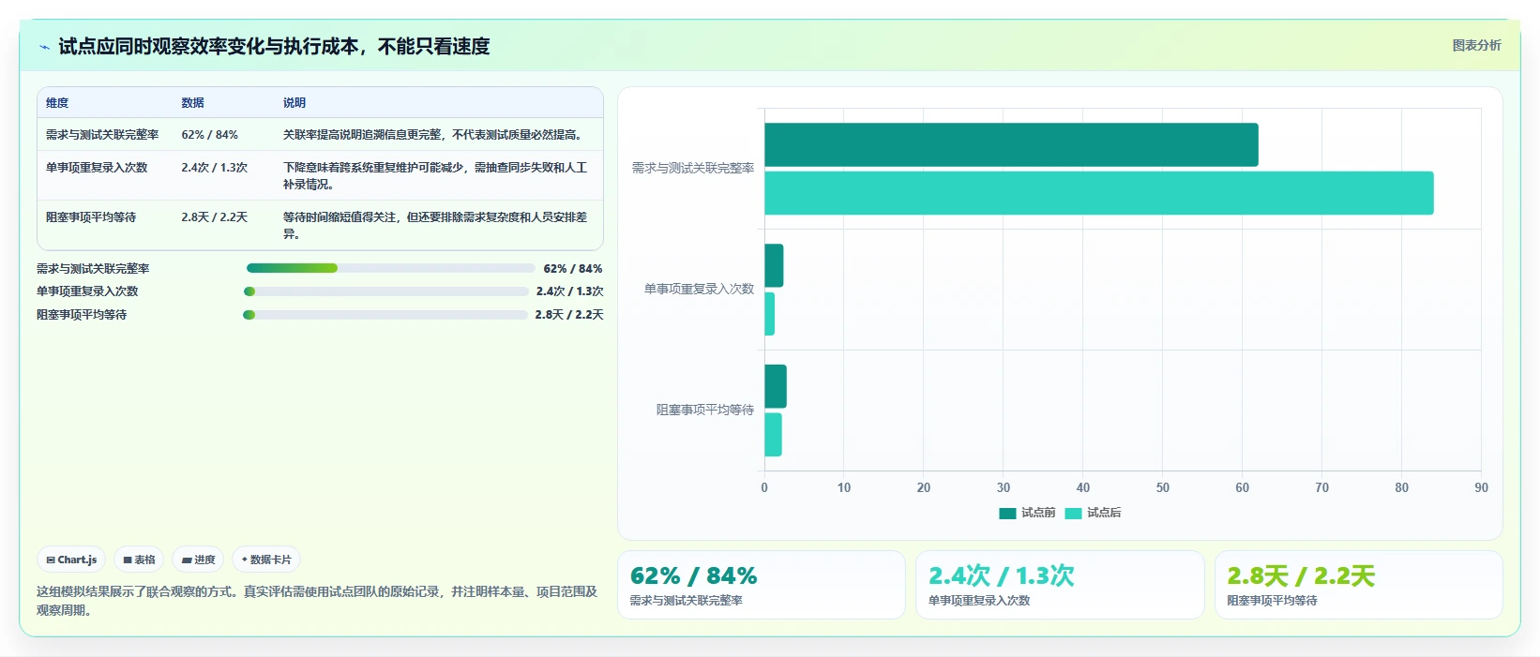Click the small icon before the headline
Viewport: 1540px width, 657px height.
44,47
